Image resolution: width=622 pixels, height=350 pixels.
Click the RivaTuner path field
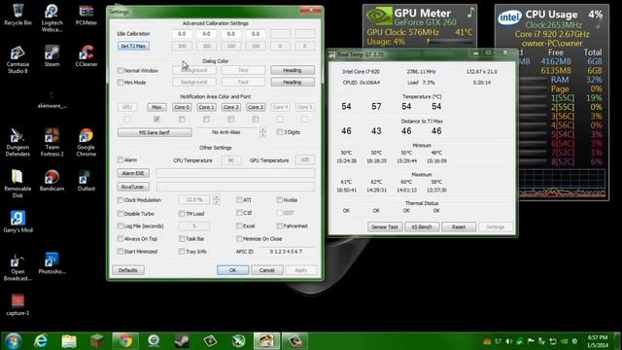coord(235,187)
